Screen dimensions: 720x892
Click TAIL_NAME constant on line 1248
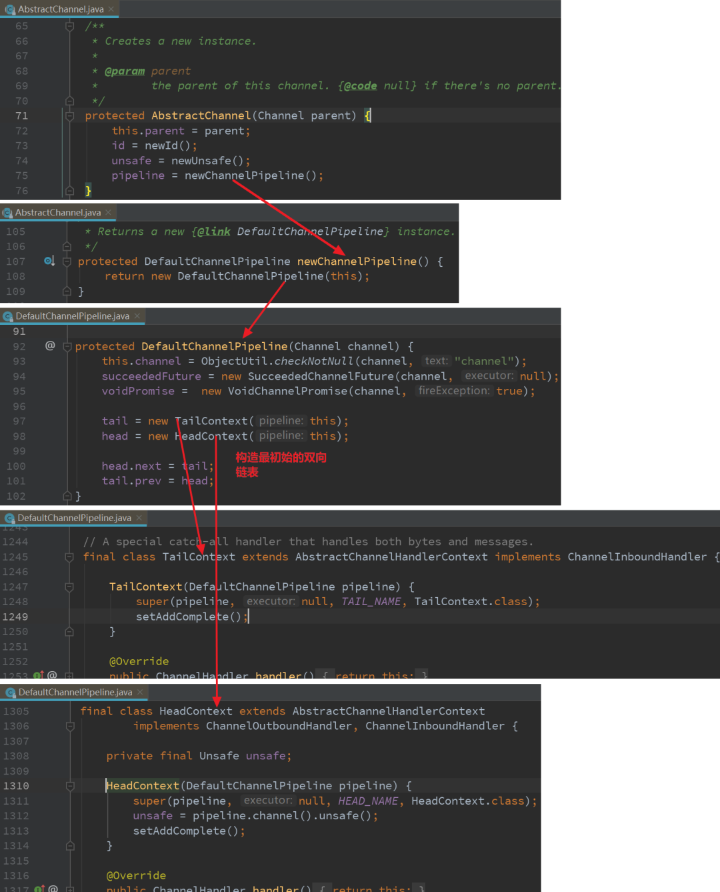[x=371, y=602]
